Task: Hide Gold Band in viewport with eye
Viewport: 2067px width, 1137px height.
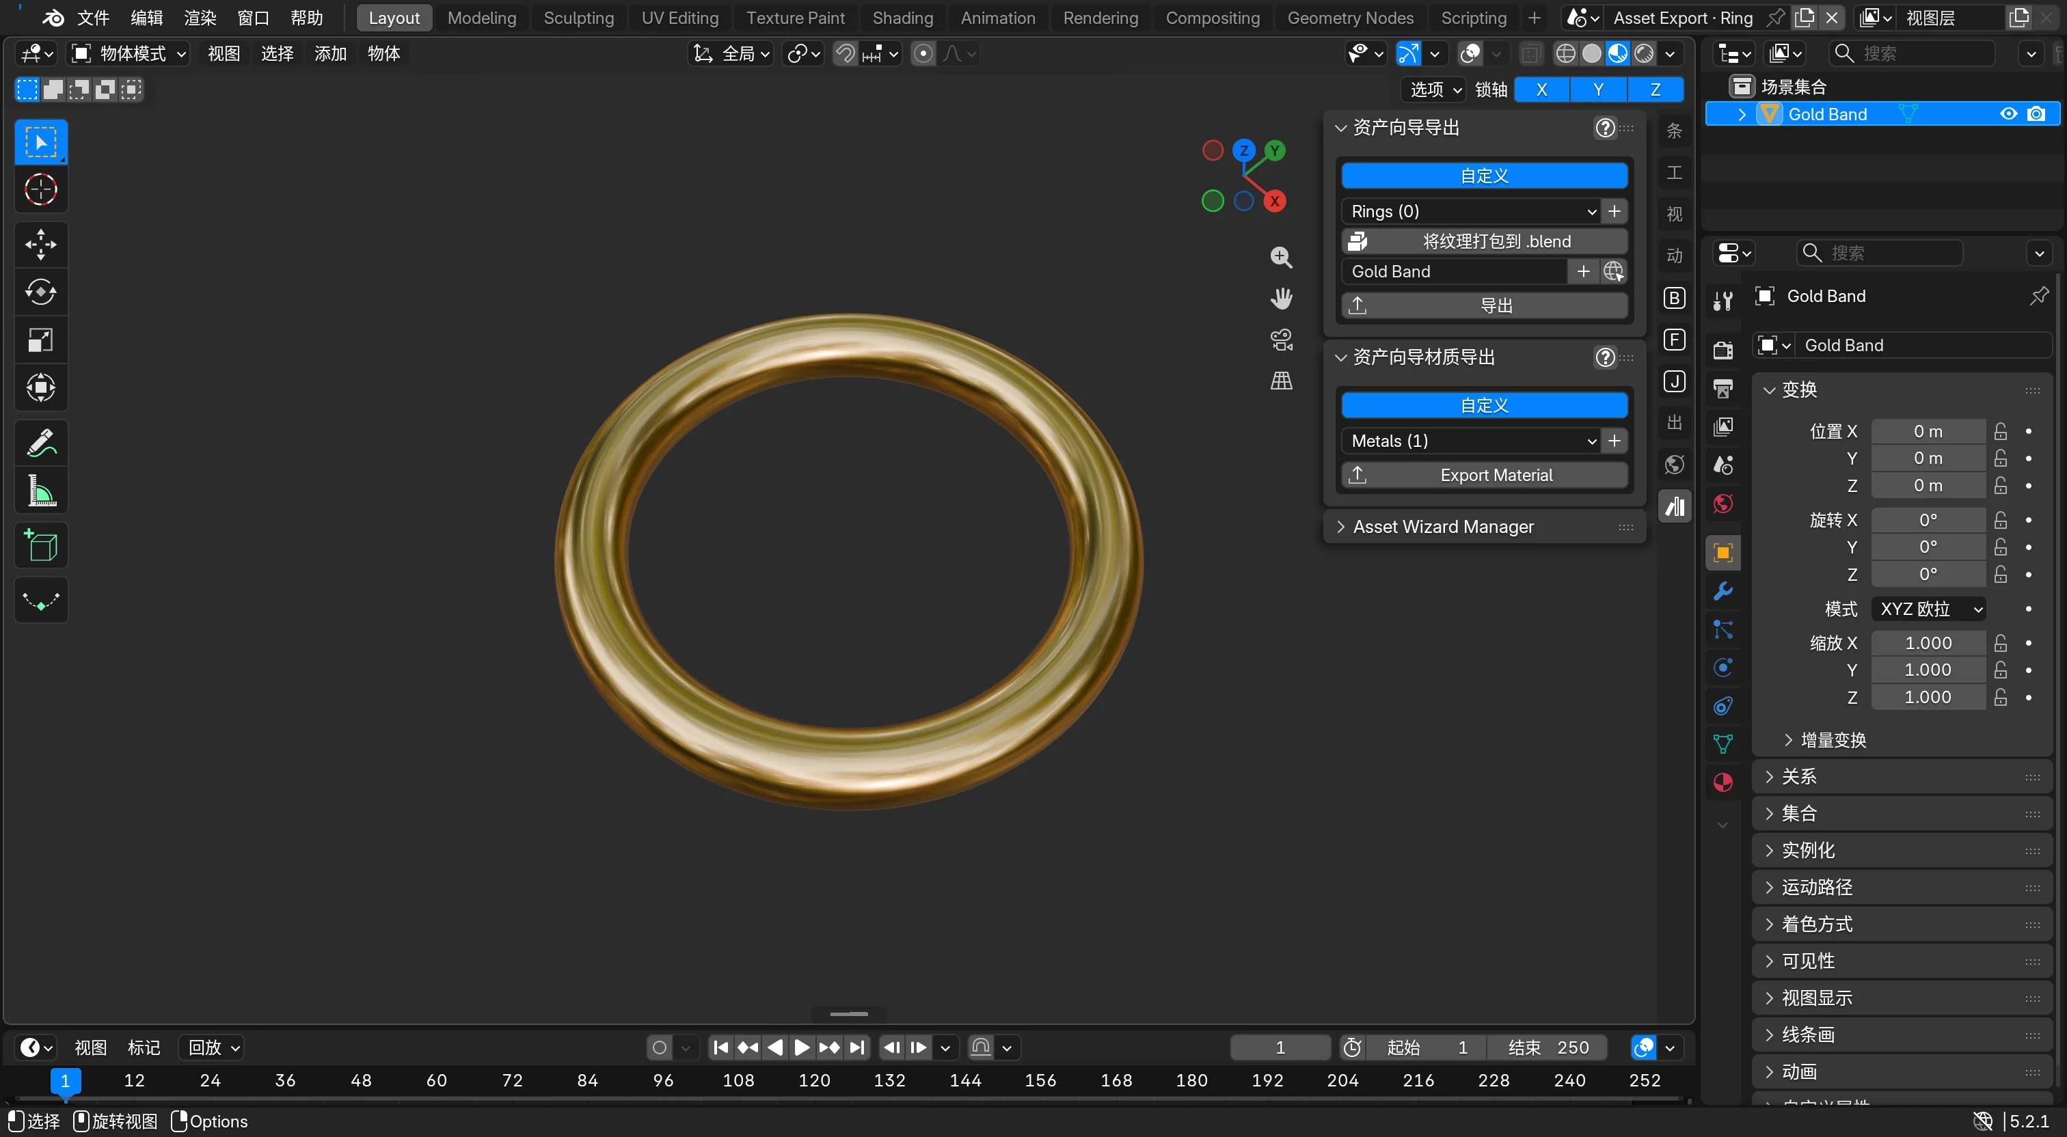Action: (2008, 114)
